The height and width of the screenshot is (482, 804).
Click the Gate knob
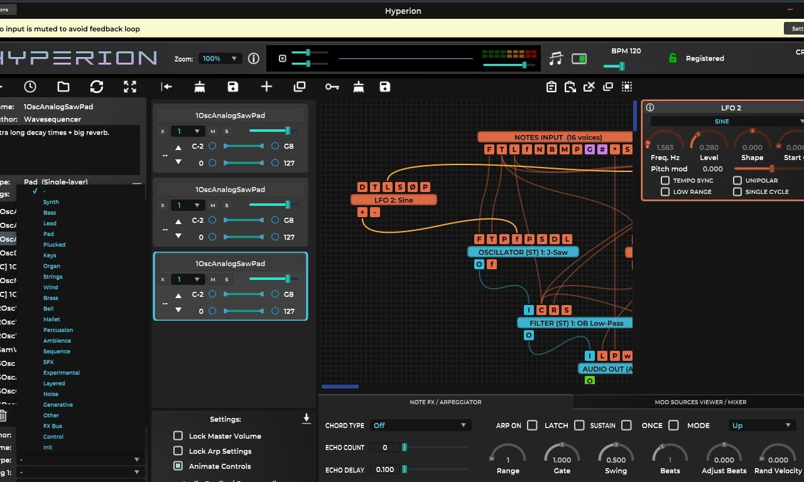[x=562, y=455]
